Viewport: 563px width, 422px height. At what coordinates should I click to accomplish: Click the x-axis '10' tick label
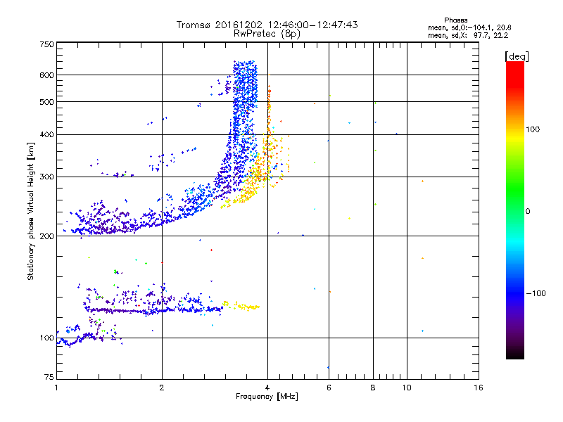[407, 388]
